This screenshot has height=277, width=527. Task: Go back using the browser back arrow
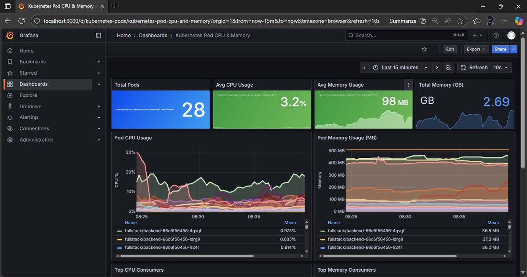7,21
